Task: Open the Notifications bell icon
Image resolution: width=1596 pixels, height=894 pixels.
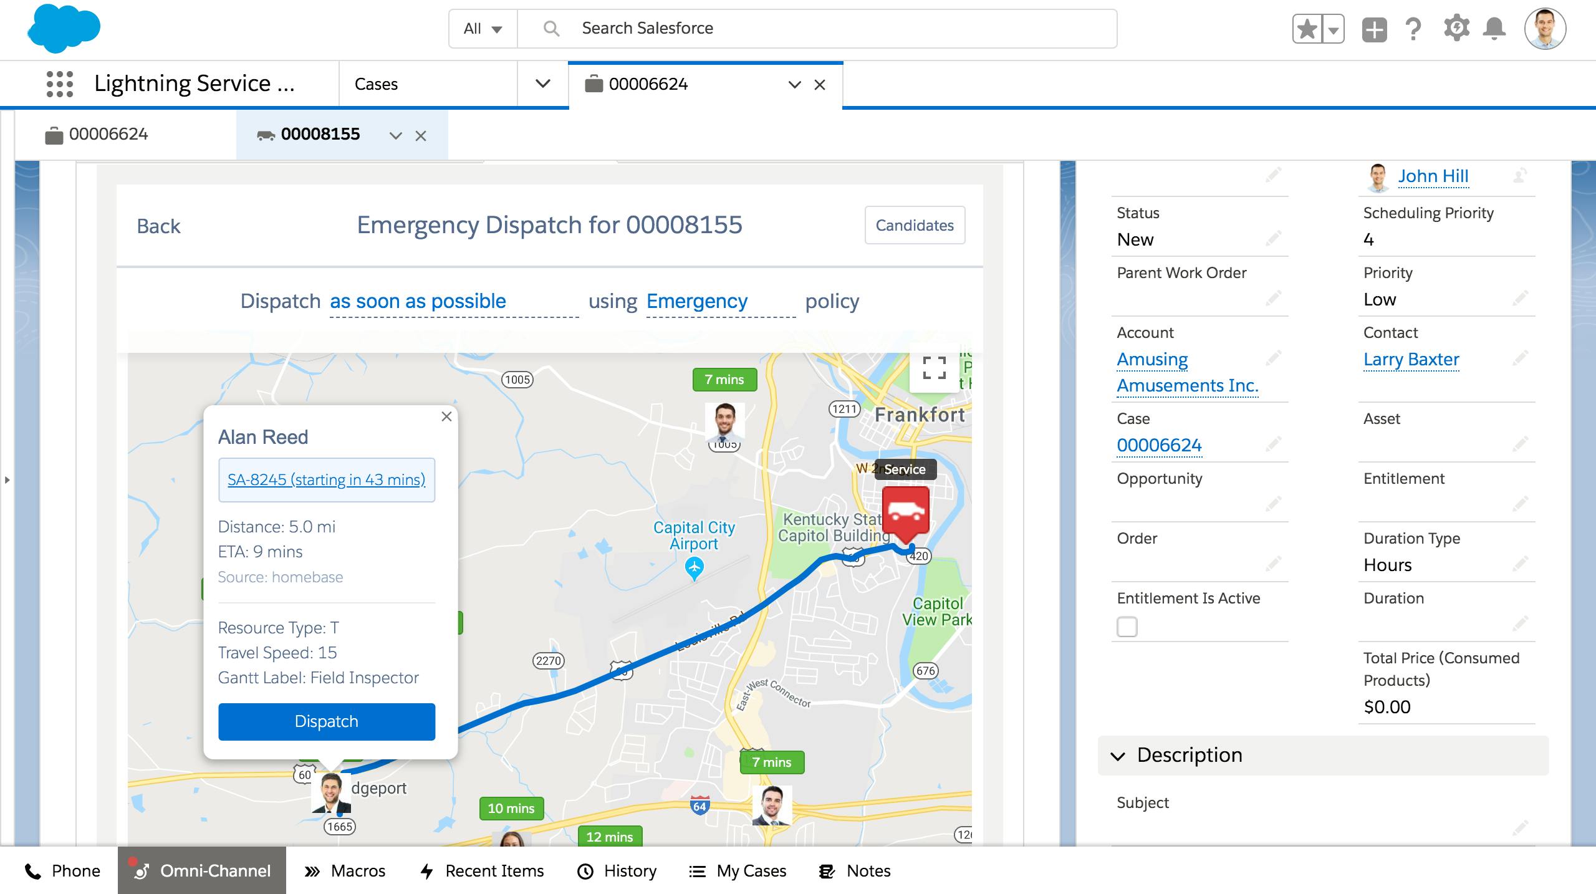Action: tap(1494, 29)
